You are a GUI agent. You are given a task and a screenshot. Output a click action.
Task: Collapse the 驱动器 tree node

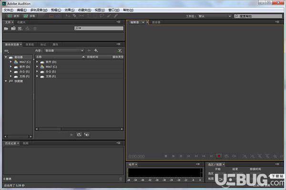pyautogui.click(x=6, y=57)
